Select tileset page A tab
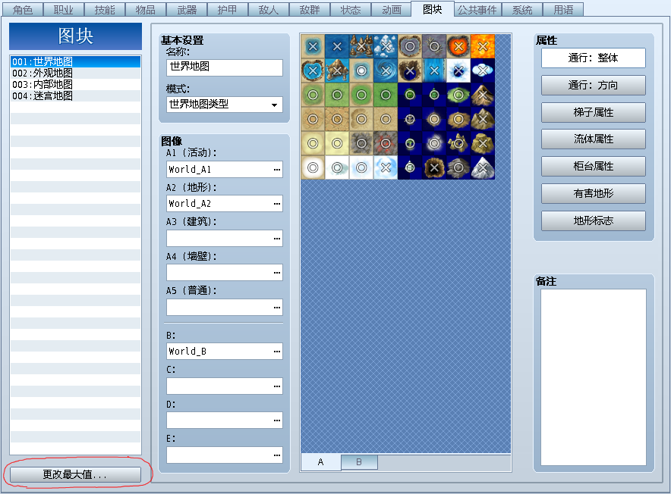The image size is (671, 494). click(321, 462)
